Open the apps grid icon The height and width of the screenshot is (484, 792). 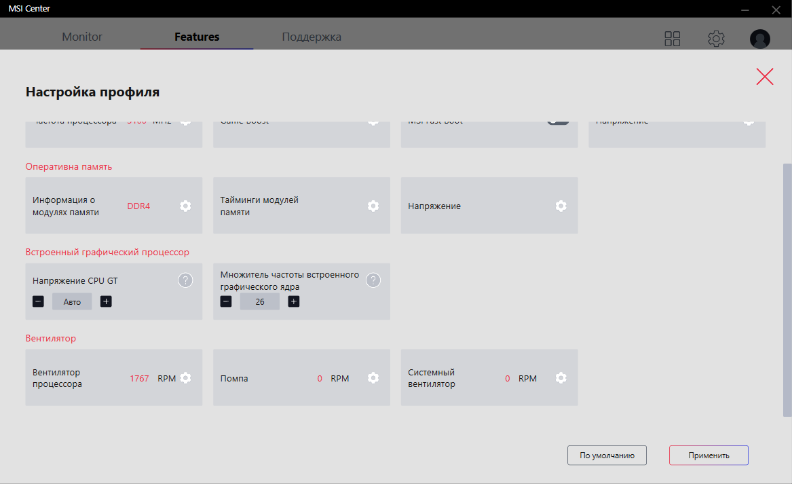(672, 39)
